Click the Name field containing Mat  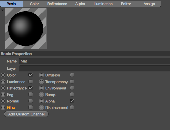point(95,61)
